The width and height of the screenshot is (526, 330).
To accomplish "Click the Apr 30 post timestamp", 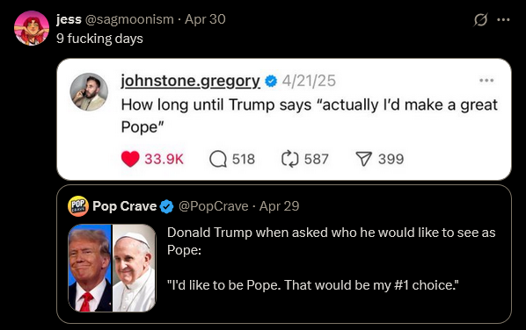I will click(205, 19).
